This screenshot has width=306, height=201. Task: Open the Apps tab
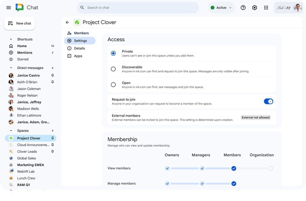80,56
